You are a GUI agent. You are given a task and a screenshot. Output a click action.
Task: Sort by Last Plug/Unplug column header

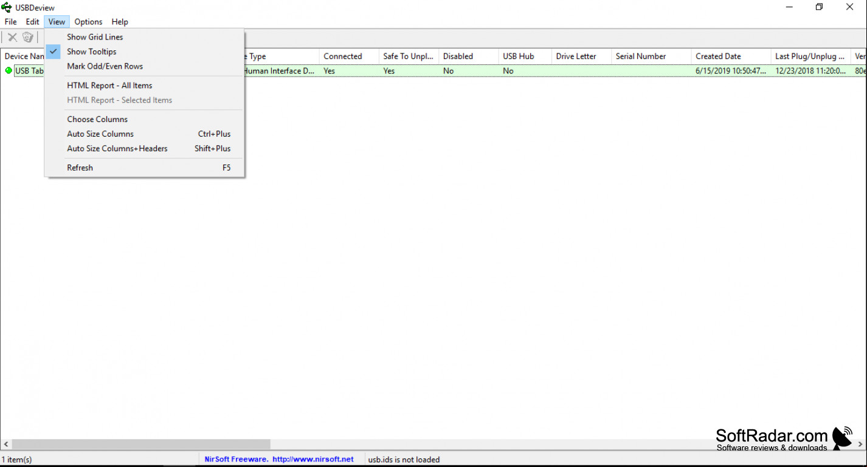pyautogui.click(x=810, y=56)
